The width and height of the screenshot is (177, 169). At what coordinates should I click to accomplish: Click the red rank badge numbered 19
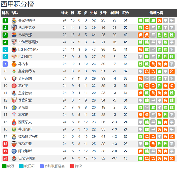(x=5, y=151)
